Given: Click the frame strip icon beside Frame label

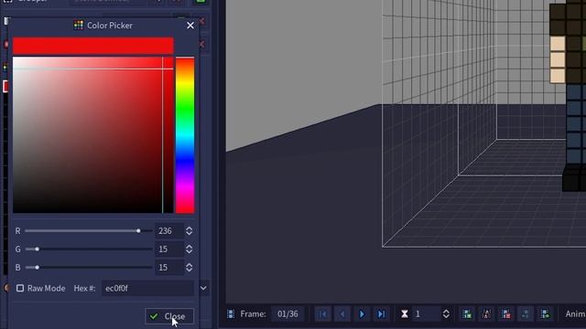Looking at the screenshot, I should (231, 314).
